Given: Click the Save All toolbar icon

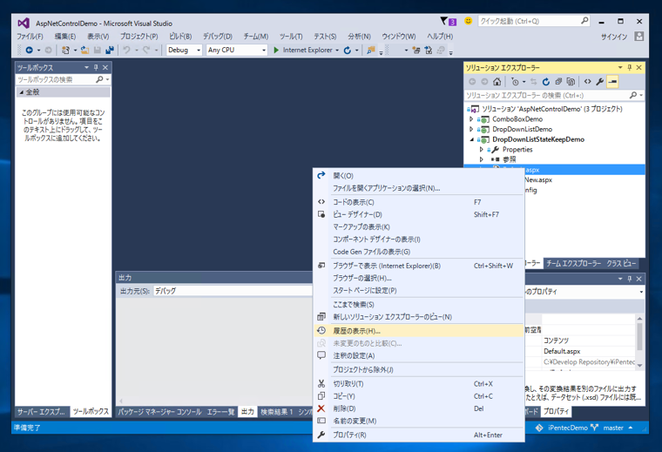Looking at the screenshot, I should pyautogui.click(x=110, y=51).
